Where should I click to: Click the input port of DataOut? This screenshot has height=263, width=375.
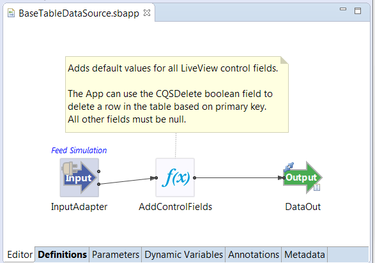click(284, 177)
